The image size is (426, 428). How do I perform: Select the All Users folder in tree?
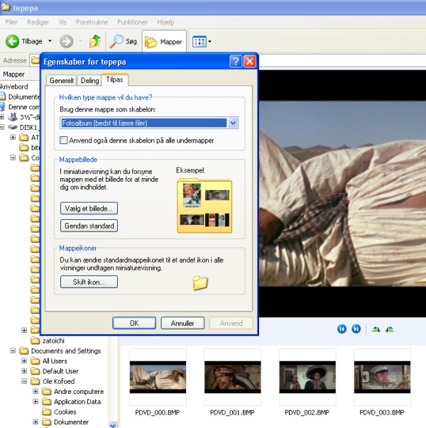click(55, 361)
